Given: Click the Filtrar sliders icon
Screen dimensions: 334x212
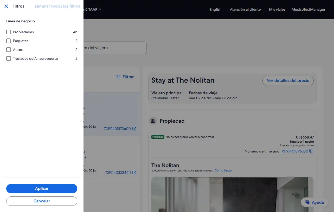Looking at the screenshot, I should click(118, 77).
